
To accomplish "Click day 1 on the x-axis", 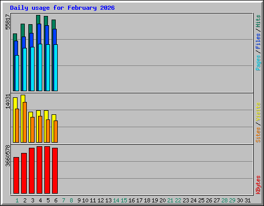I will tap(17, 200).
